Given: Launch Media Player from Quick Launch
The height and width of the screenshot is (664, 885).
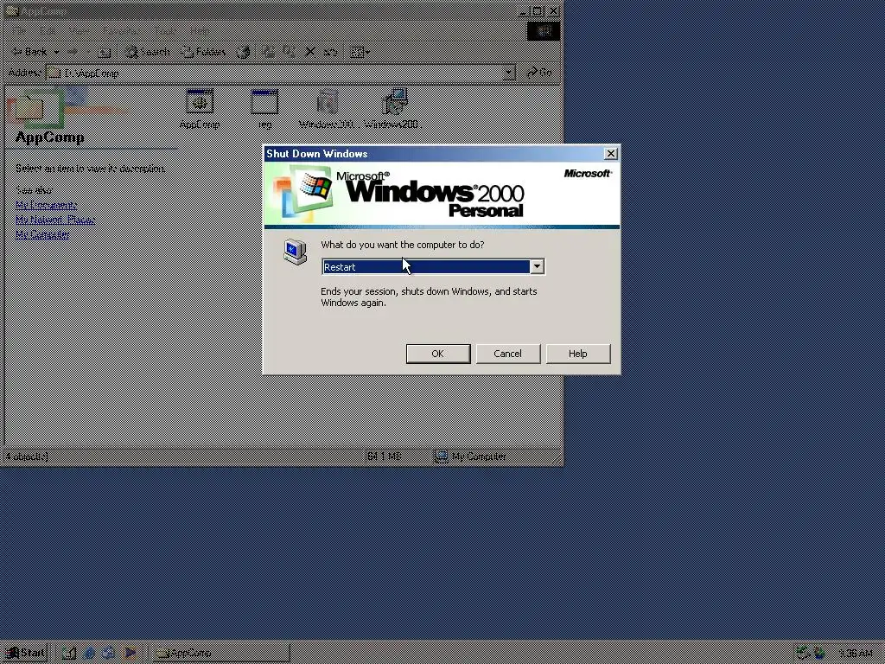Looking at the screenshot, I should [x=130, y=654].
